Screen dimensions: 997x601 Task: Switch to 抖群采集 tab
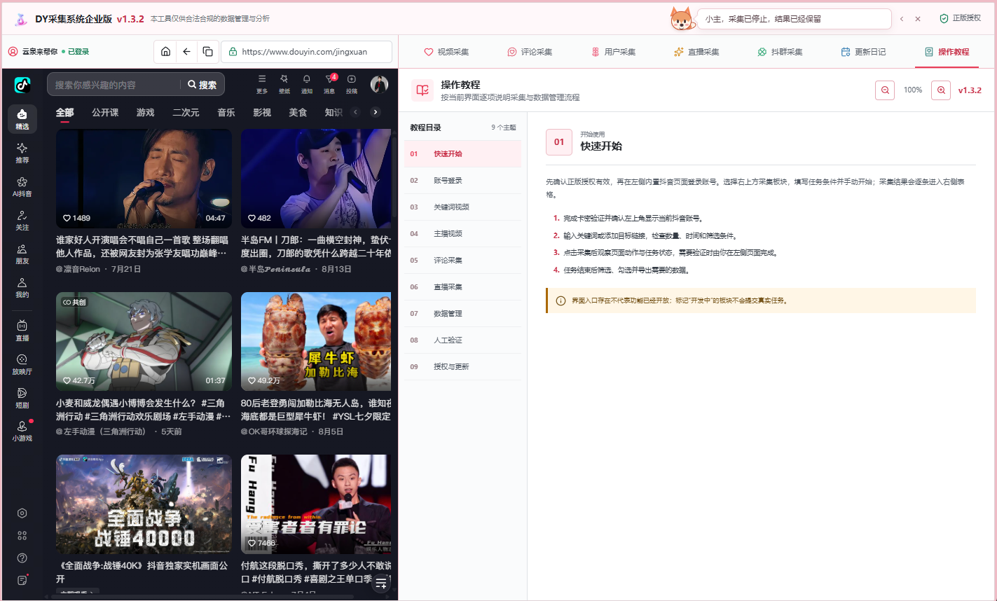point(781,52)
